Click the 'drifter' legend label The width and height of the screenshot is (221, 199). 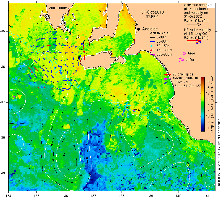tap(190, 60)
